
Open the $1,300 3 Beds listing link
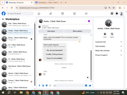[50, 28]
